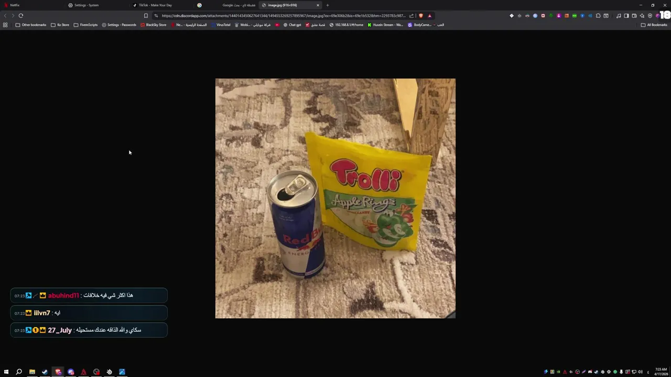Screen dimensions: 671x377
Task: Close the image.jpg tab
Action: pyautogui.click(x=318, y=5)
